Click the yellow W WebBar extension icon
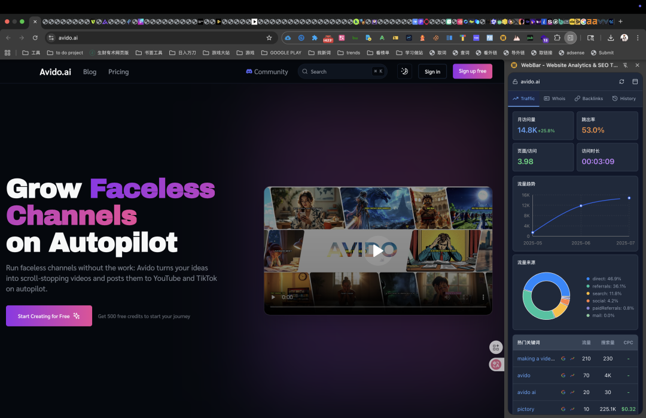Screen dimensions: 646x418 coord(503,38)
